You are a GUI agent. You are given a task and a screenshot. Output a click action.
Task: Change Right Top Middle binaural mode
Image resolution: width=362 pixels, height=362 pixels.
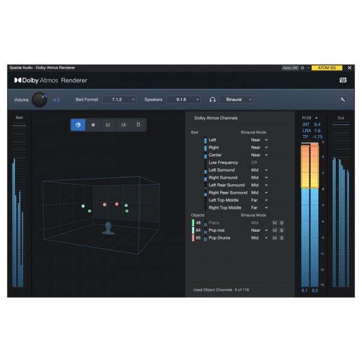tap(259, 208)
